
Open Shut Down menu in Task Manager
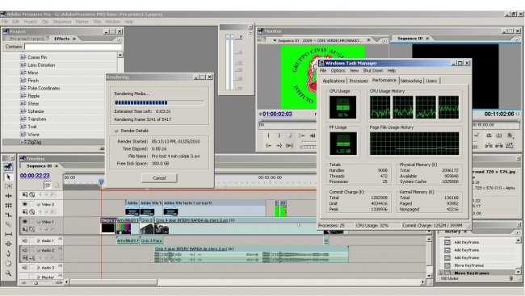coord(372,70)
